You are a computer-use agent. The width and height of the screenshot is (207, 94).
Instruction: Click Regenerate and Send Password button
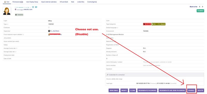[x=172, y=90]
